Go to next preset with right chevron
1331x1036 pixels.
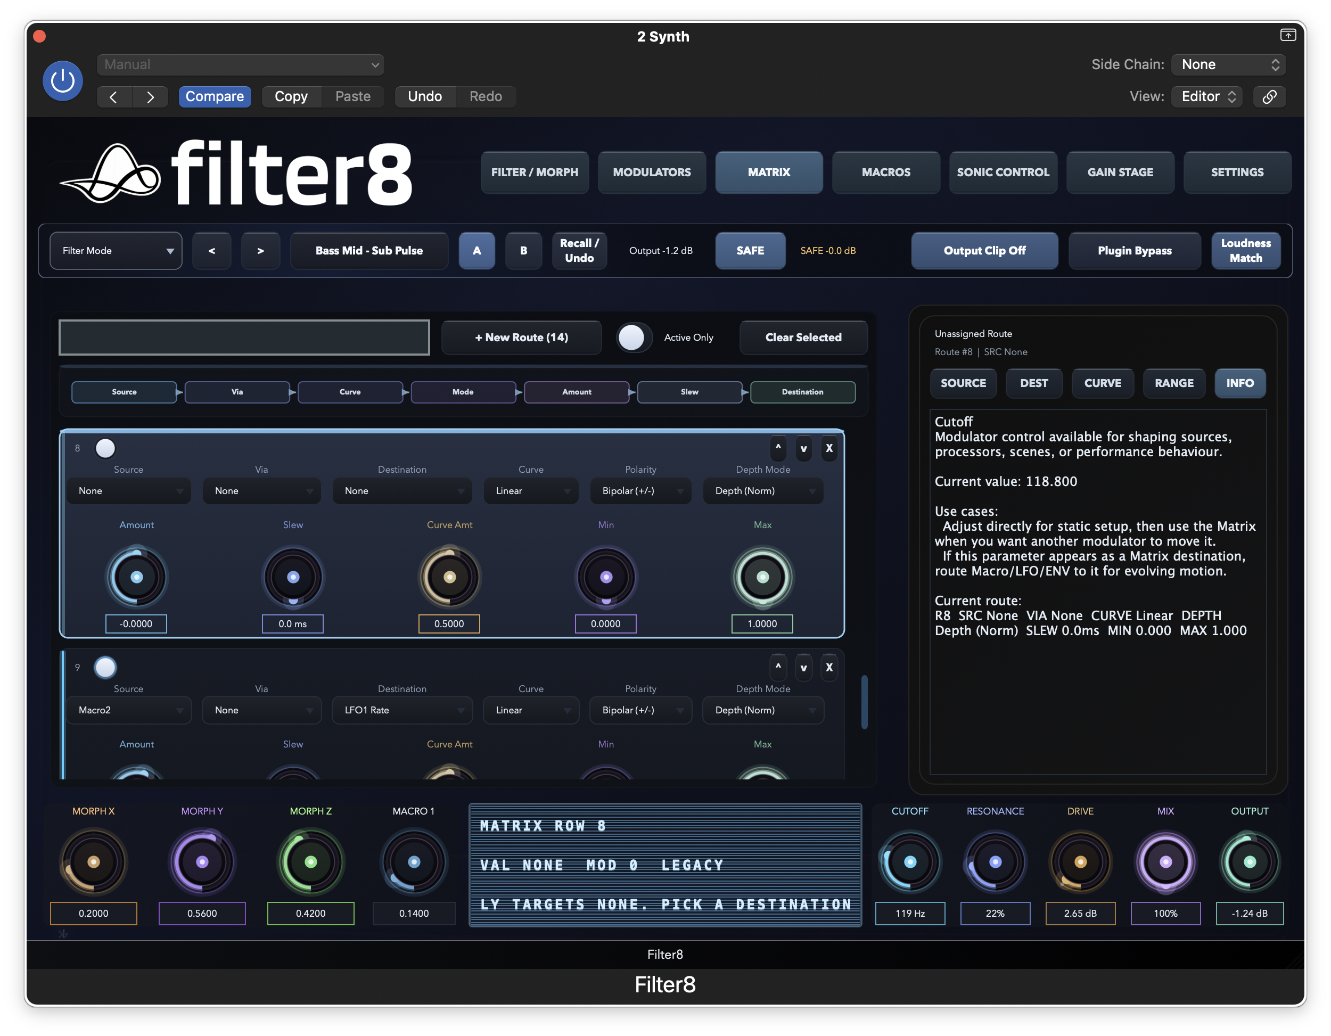coord(150,97)
